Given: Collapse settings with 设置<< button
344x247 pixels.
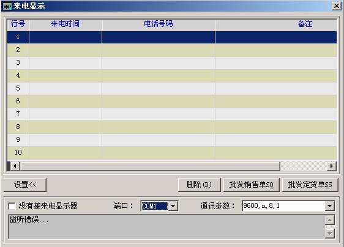Looking at the screenshot, I should (x=25, y=185).
